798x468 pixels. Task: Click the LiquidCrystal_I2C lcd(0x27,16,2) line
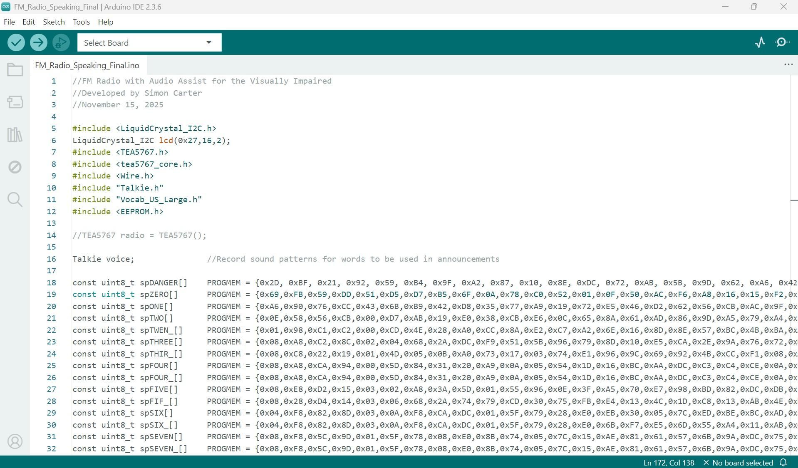pos(151,140)
